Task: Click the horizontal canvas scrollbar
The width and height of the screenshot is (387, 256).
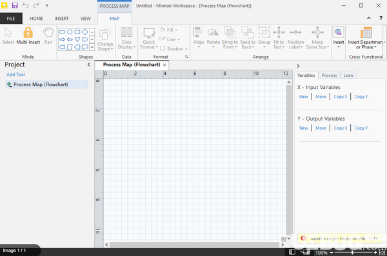Action: tap(195, 244)
